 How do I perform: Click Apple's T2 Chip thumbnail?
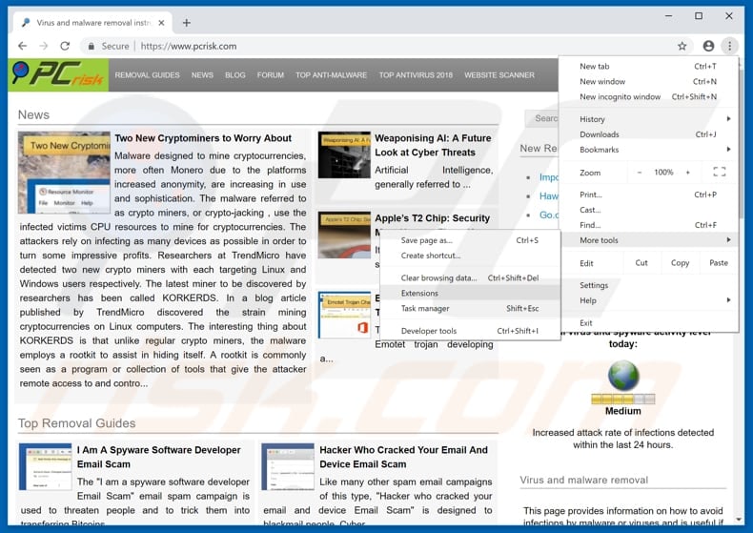pos(344,236)
